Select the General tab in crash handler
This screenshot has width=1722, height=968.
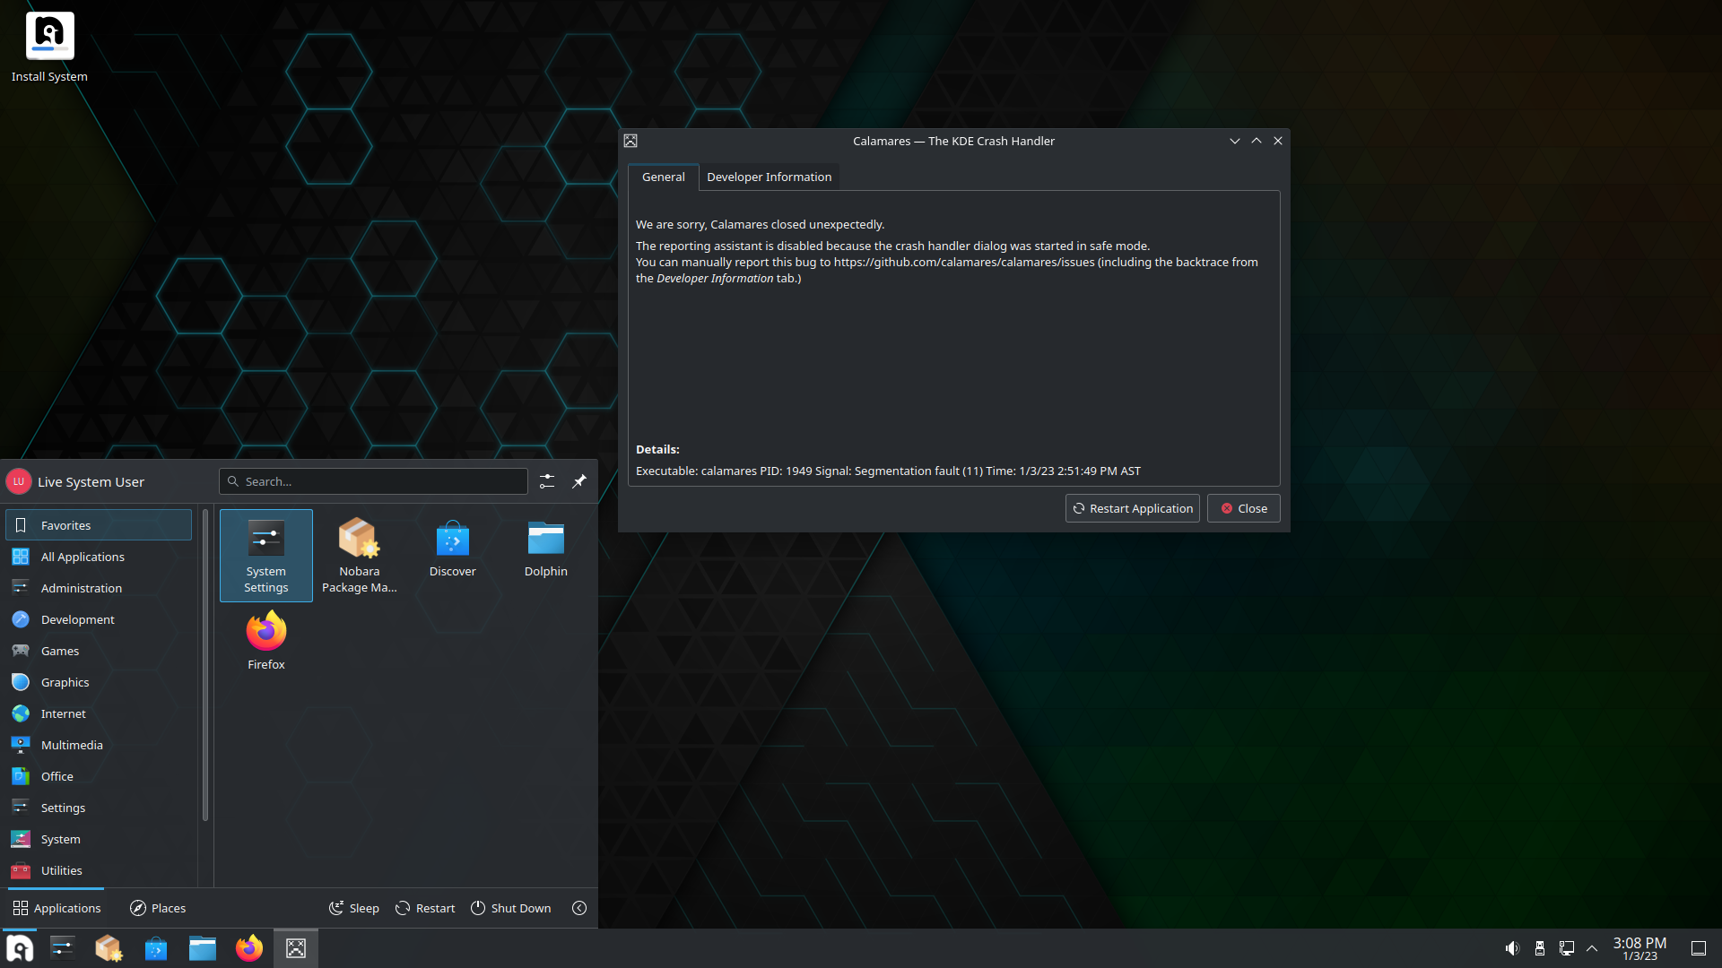[x=663, y=177]
